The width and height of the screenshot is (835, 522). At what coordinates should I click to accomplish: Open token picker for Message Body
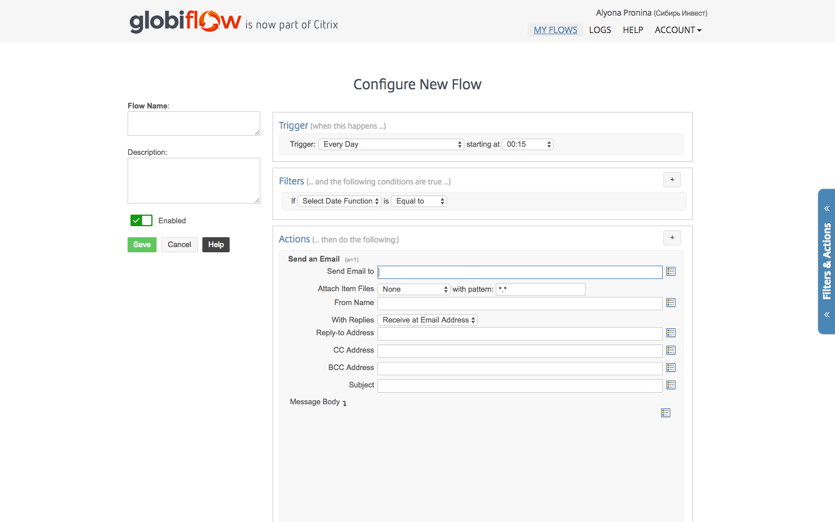tap(665, 412)
